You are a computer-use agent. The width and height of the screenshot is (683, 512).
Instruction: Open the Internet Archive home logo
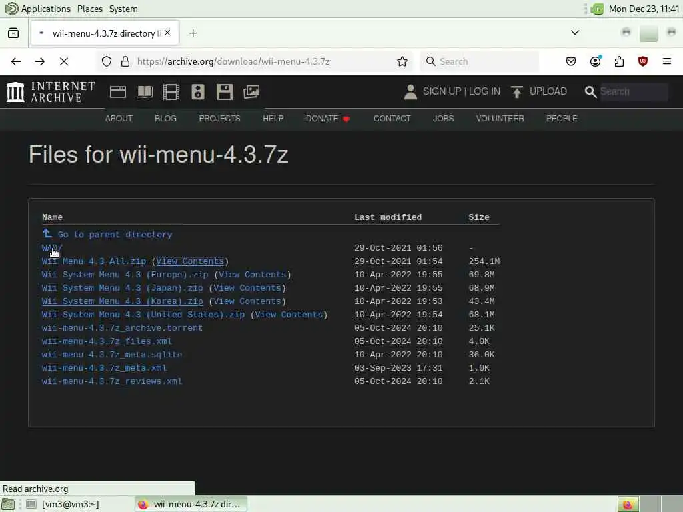click(x=51, y=92)
